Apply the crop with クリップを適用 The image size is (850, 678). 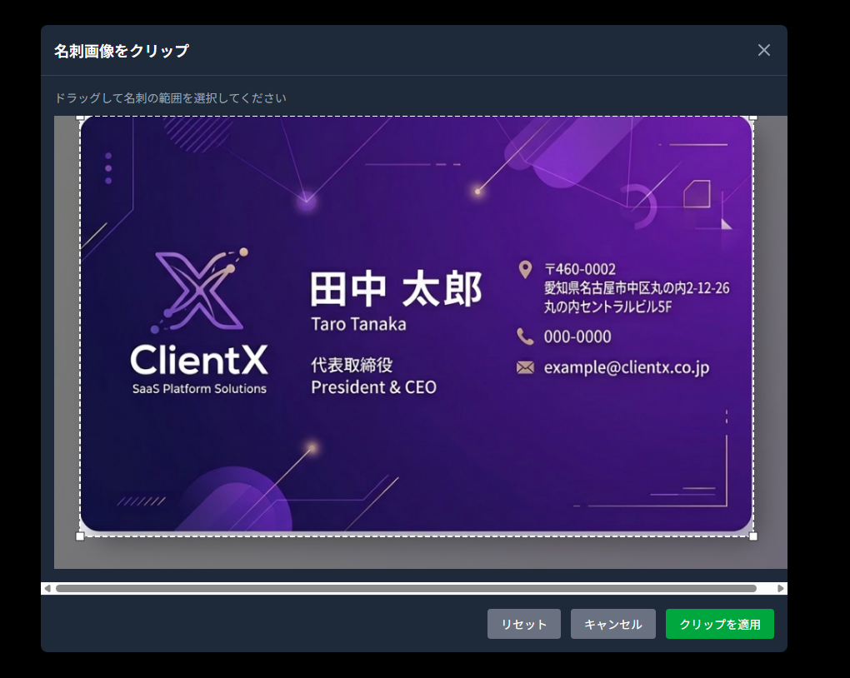click(x=719, y=624)
